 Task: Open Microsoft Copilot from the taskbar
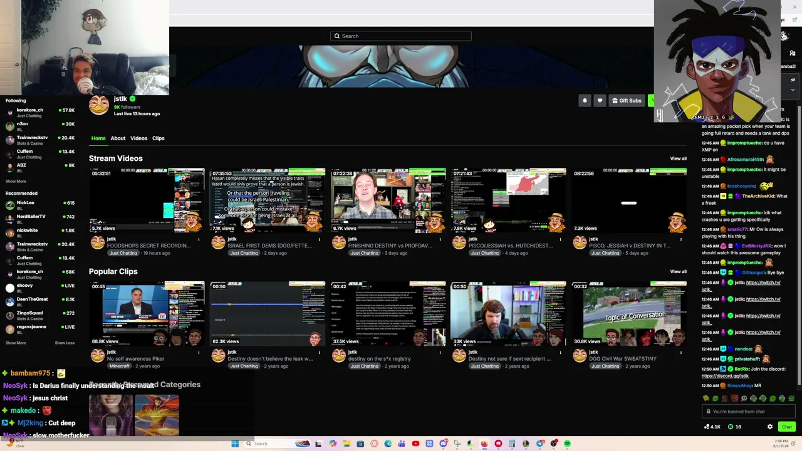(x=333, y=443)
